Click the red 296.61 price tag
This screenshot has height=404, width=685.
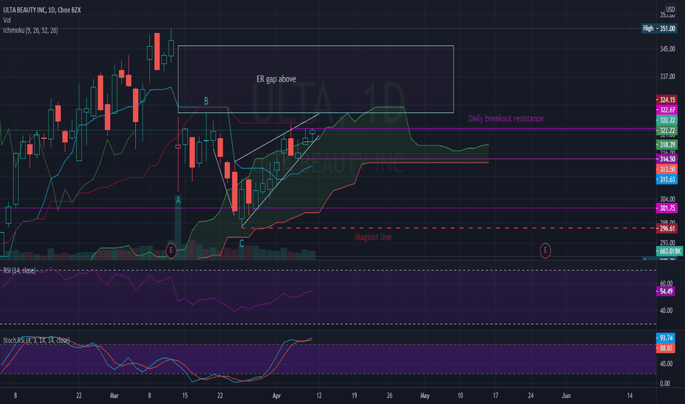point(667,228)
